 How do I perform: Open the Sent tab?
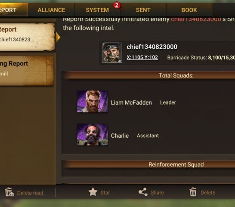(x=143, y=10)
